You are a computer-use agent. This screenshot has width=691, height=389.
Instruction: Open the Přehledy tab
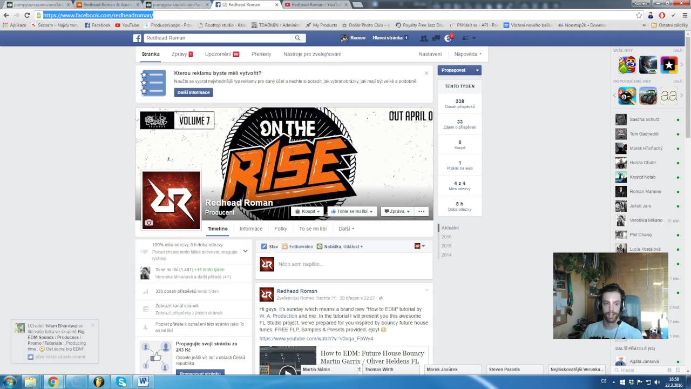[x=261, y=54]
